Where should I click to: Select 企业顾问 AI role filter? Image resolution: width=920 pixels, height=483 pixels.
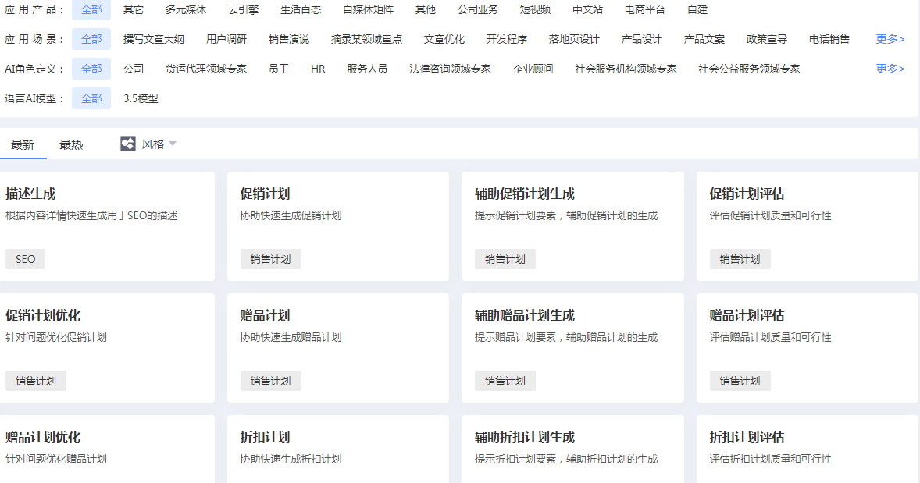[533, 69]
